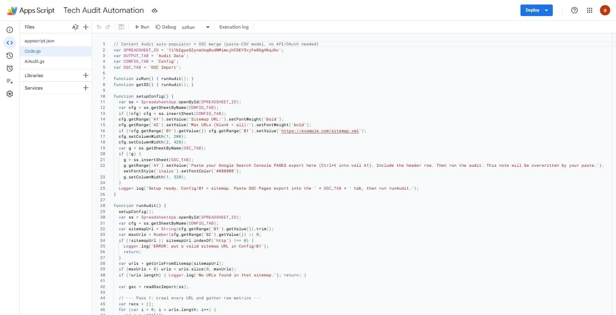Screen dimensions: 616x315
Task: Add a library using its plus icon
Action: 86,76
